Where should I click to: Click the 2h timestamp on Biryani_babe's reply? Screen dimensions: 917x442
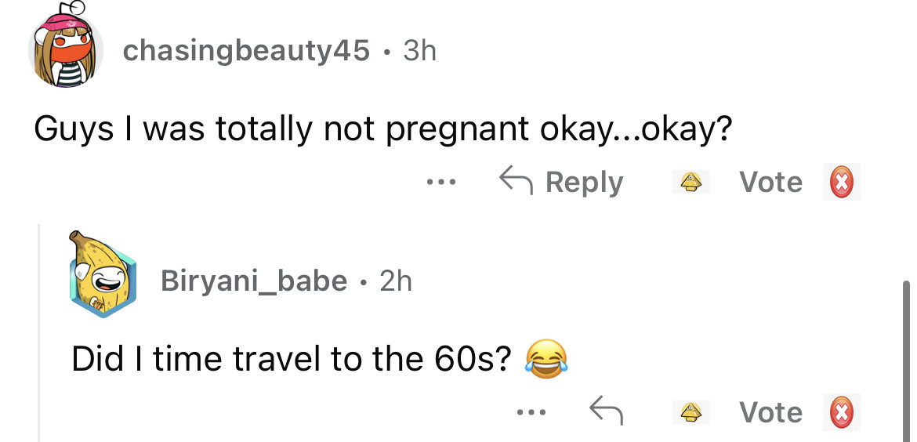coord(396,280)
